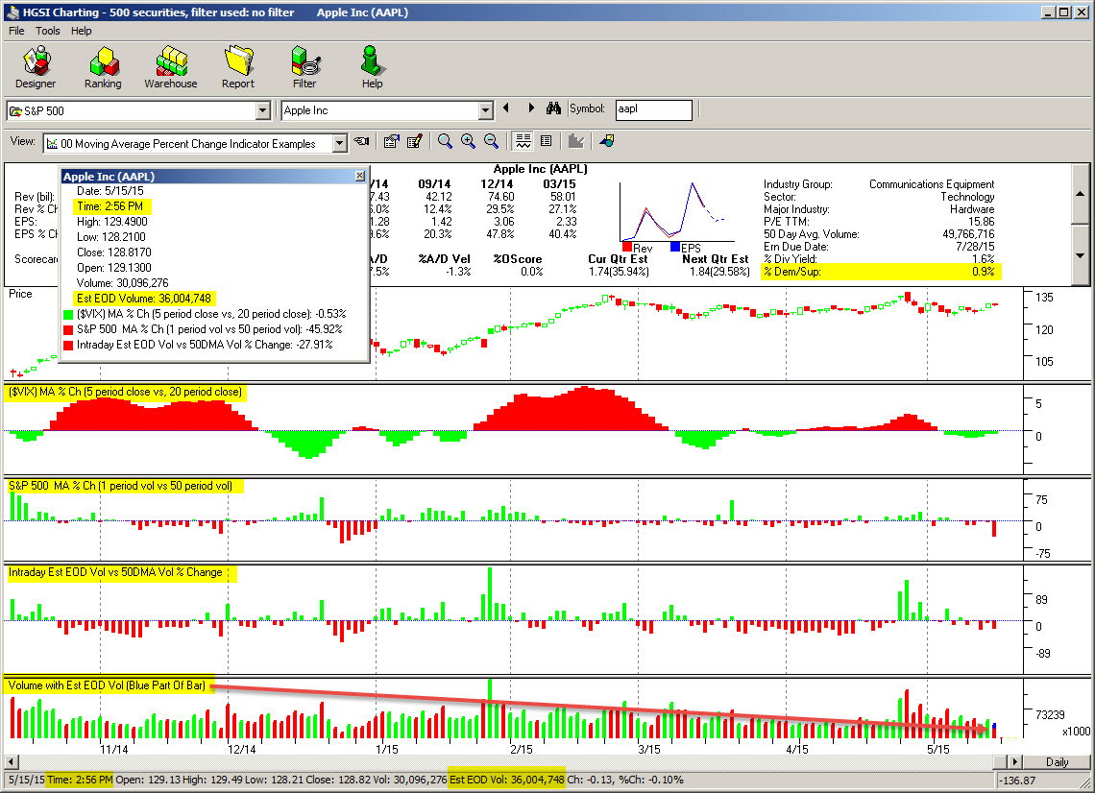Click the Communications Equipment industry group text
The image size is (1095, 793).
[x=932, y=184]
